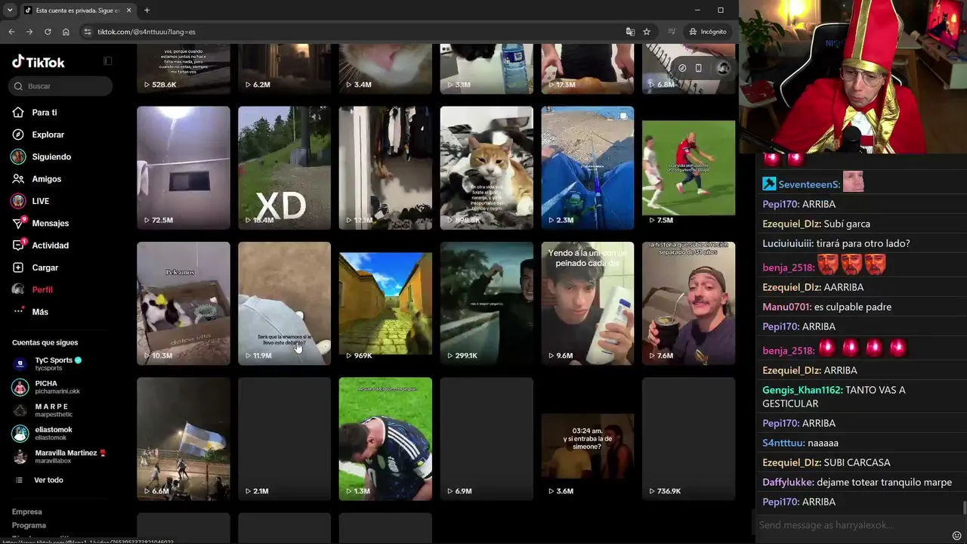The width and height of the screenshot is (967, 544).
Task: Open the soccer video with 7.5M views
Action: [688, 168]
